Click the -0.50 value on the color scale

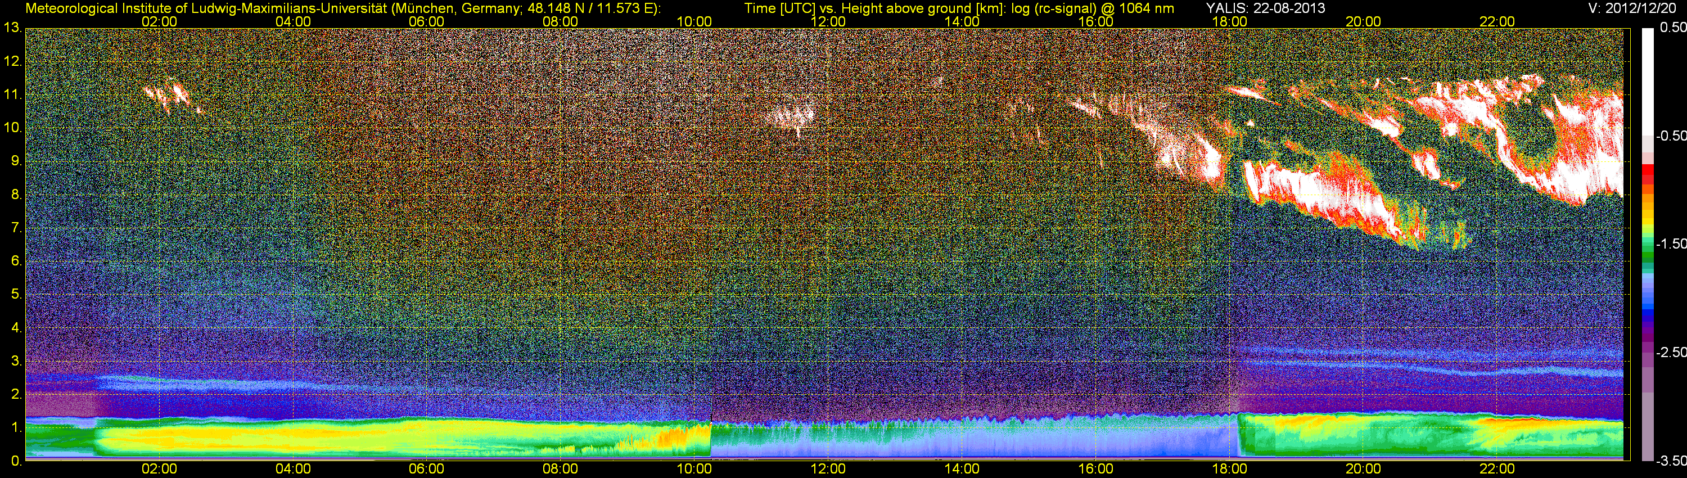click(x=1671, y=136)
